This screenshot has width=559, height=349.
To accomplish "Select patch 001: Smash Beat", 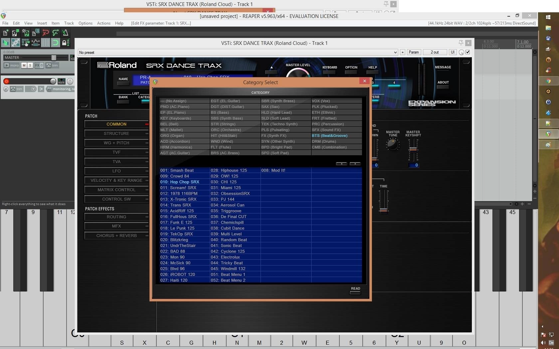I will pos(185,170).
